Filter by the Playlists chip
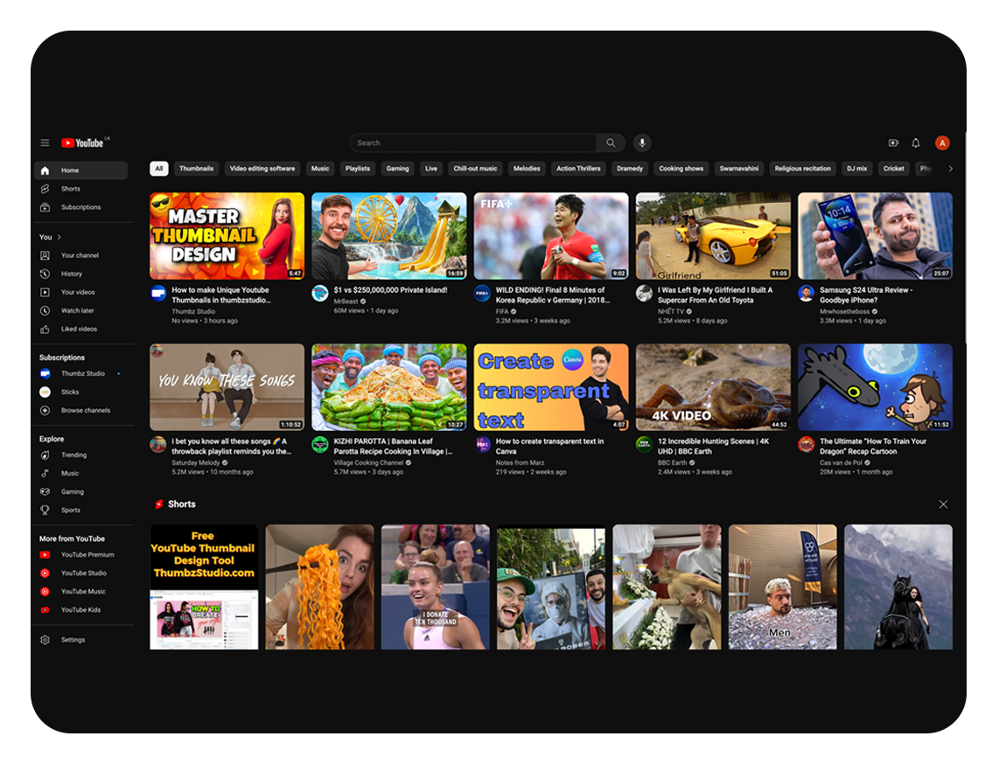This screenshot has height=764, width=999. pyautogui.click(x=358, y=169)
